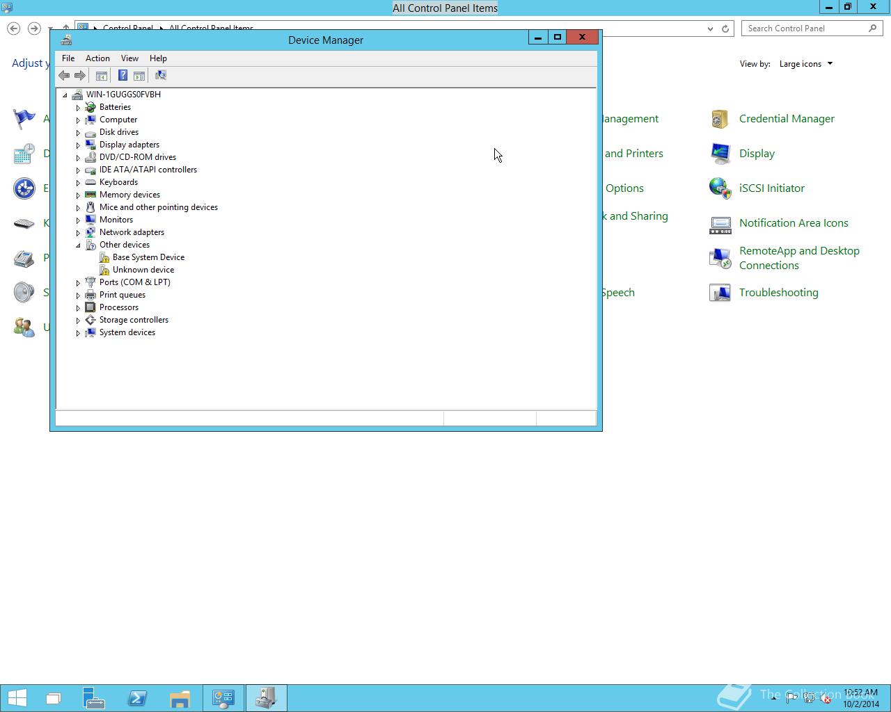Open the Troubleshooting link

[778, 293]
